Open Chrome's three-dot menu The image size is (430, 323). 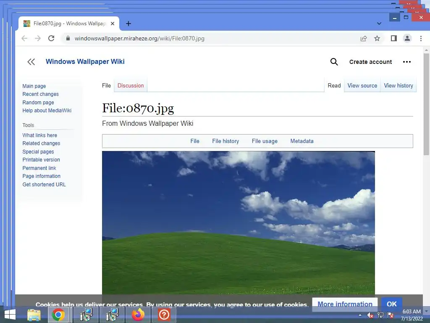421,38
